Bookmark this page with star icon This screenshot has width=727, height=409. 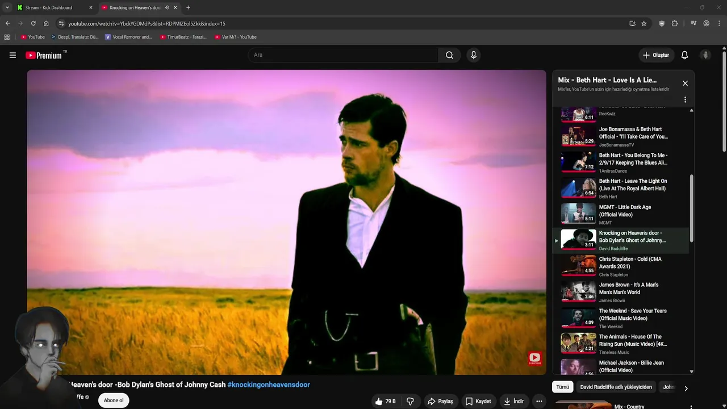click(x=644, y=23)
